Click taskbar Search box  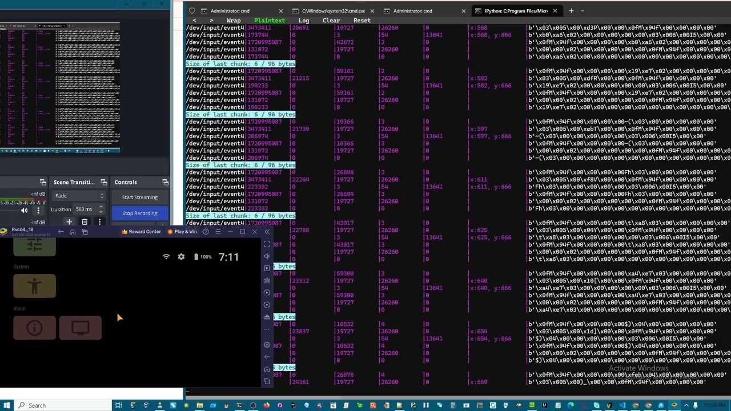[x=63, y=405]
